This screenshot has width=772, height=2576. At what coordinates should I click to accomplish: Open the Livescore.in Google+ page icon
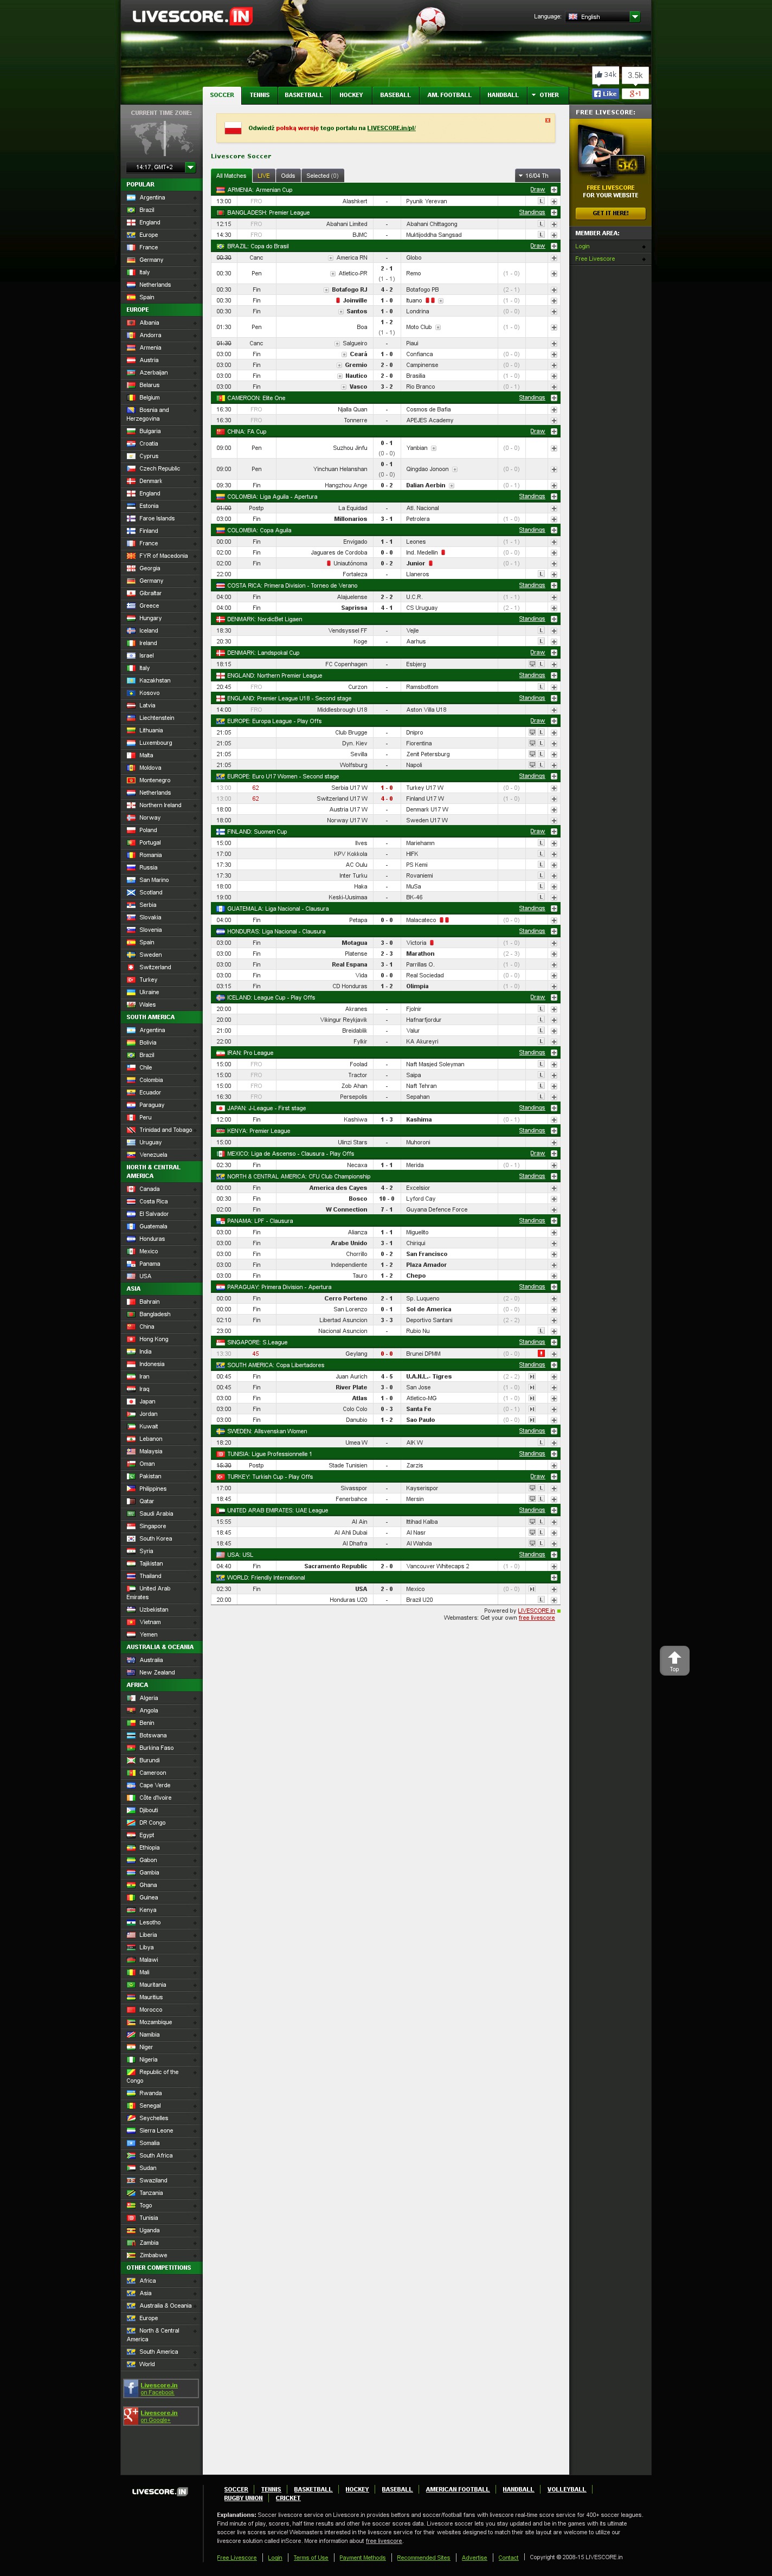pyautogui.click(x=131, y=2415)
